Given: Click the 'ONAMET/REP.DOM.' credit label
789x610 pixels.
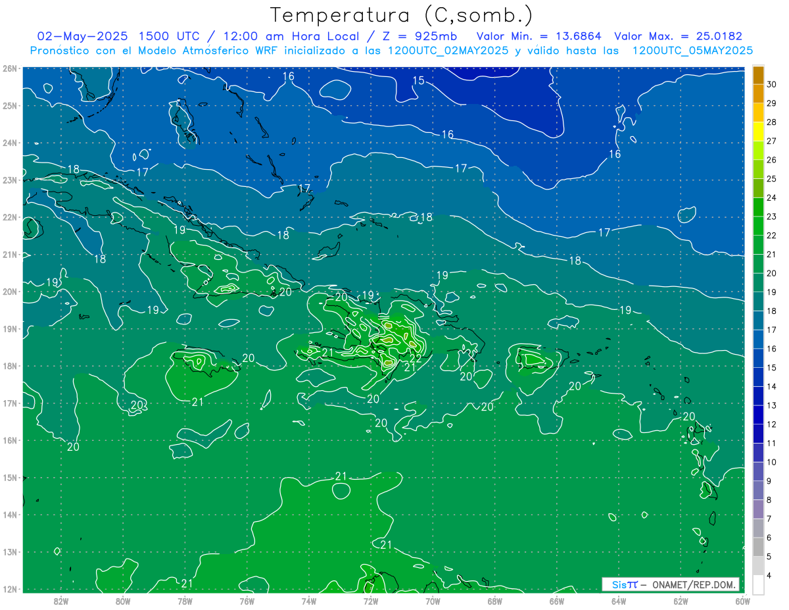Looking at the screenshot, I should [693, 585].
